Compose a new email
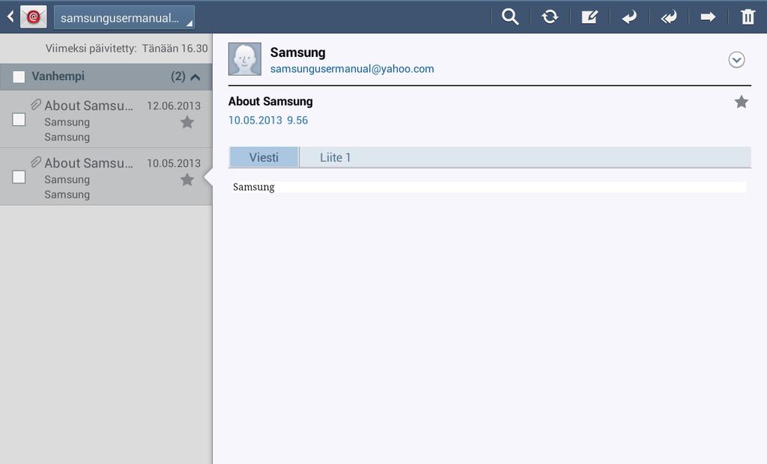This screenshot has width=767, height=464. pyautogui.click(x=589, y=17)
